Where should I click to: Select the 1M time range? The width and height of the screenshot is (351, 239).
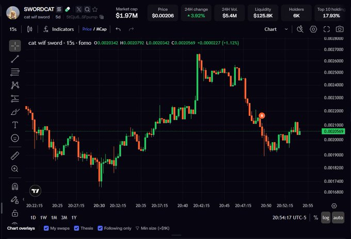pos(54,217)
